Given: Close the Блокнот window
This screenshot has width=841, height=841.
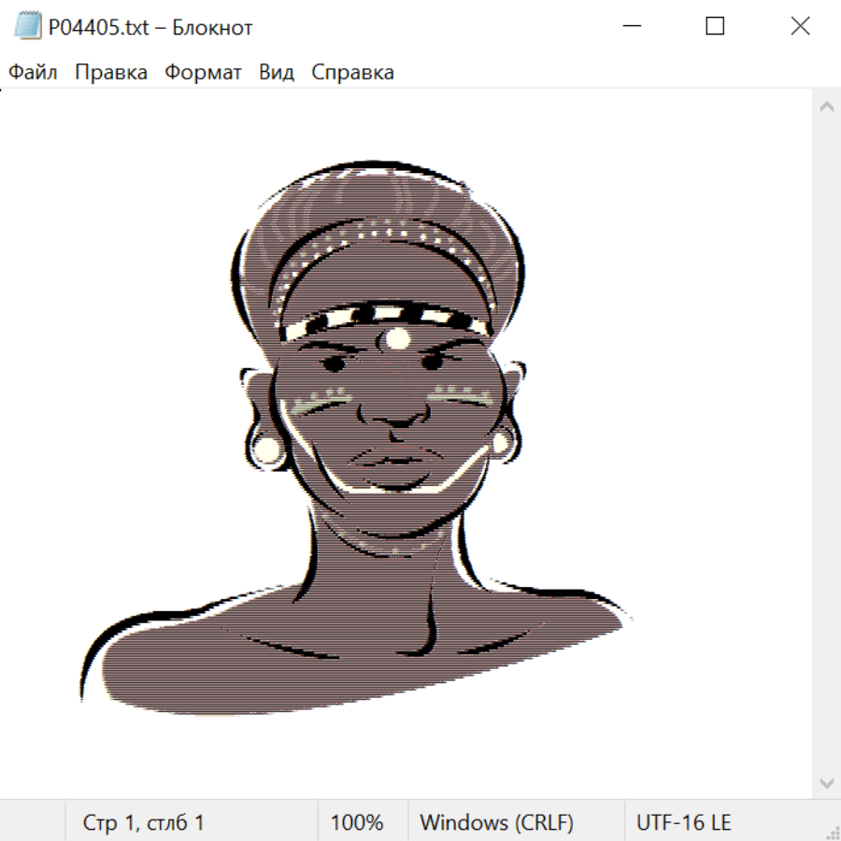Looking at the screenshot, I should click(x=800, y=27).
